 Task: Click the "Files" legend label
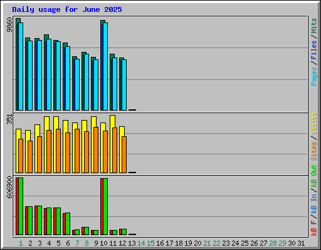(314, 50)
